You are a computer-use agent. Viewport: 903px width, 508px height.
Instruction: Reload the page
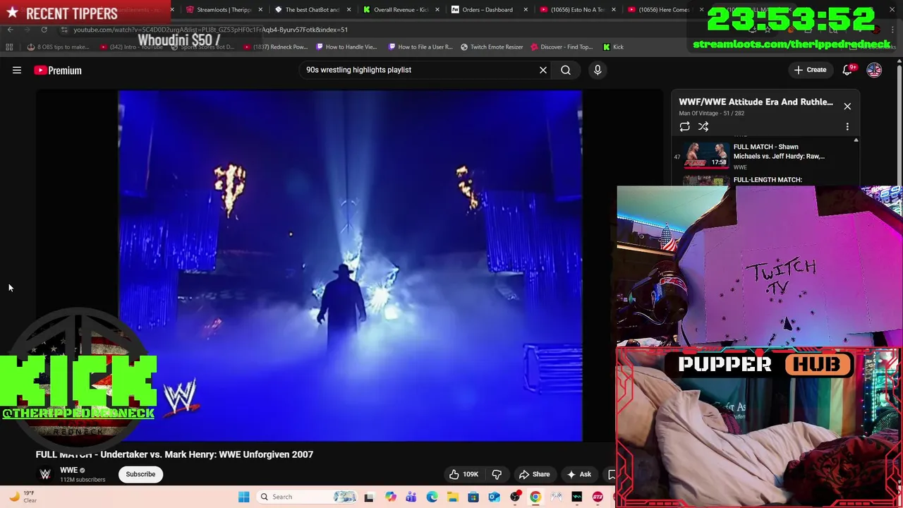pyautogui.click(x=44, y=30)
